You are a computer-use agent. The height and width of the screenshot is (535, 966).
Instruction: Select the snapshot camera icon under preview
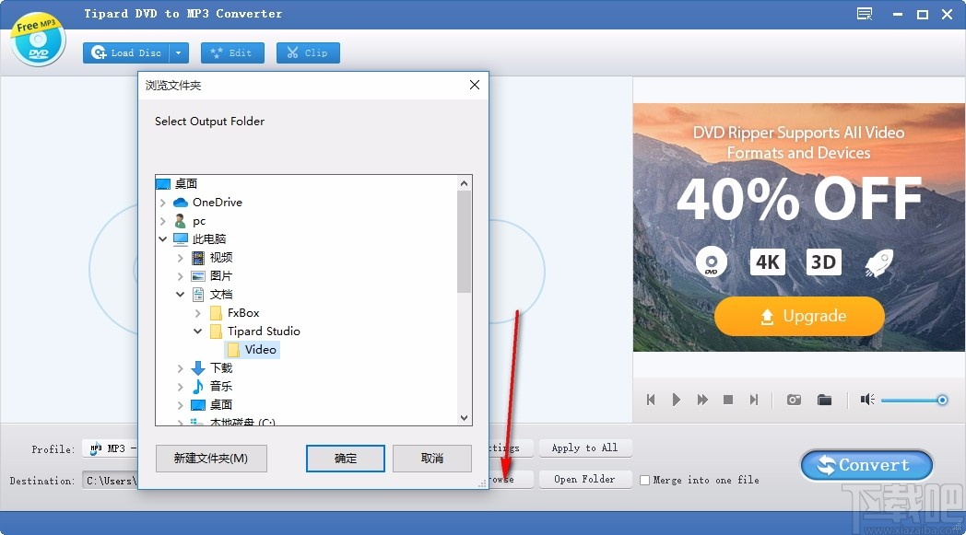pyautogui.click(x=794, y=400)
